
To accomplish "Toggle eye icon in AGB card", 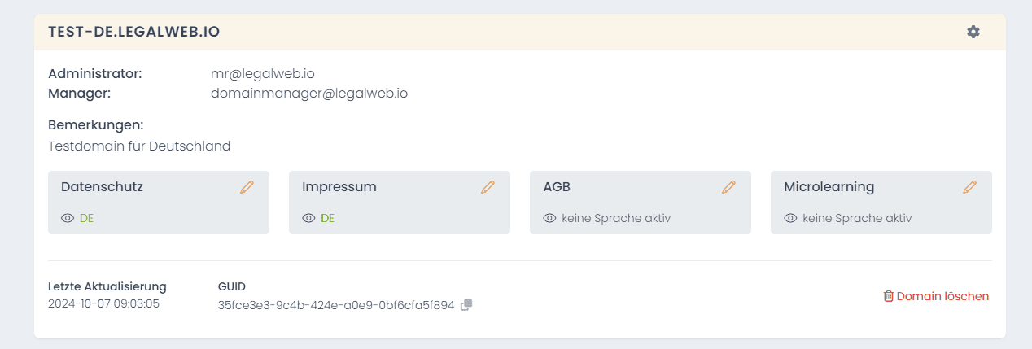I will (549, 218).
